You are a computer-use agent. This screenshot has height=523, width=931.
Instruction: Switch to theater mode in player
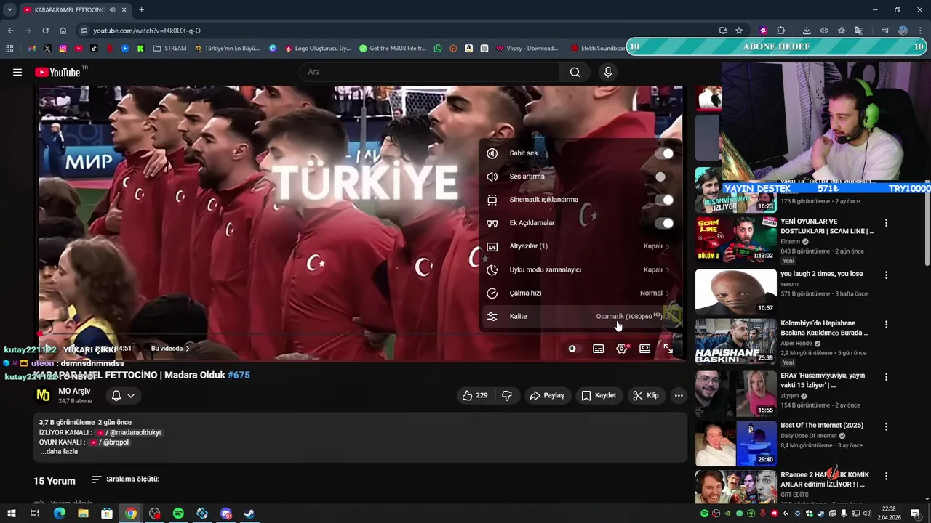point(644,349)
